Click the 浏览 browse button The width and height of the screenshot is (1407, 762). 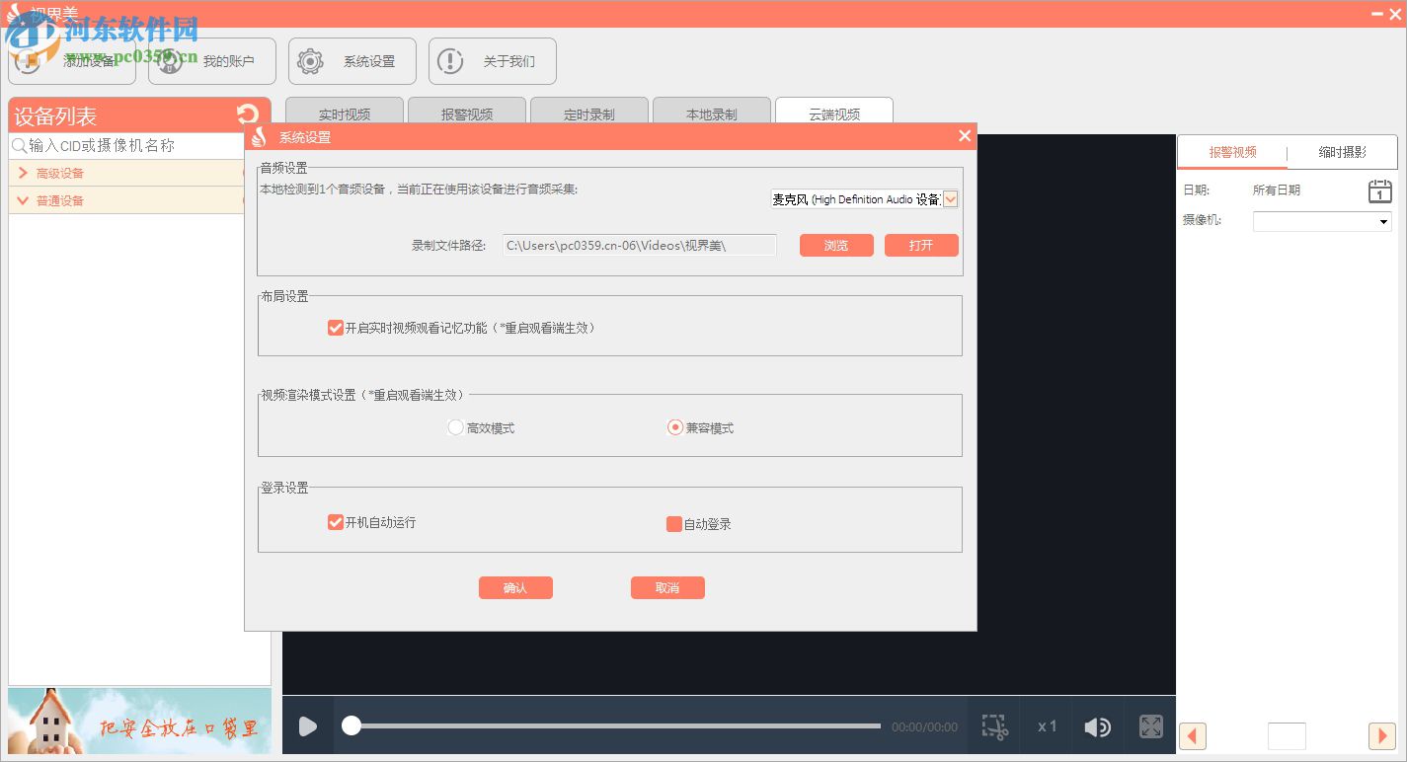[835, 245]
